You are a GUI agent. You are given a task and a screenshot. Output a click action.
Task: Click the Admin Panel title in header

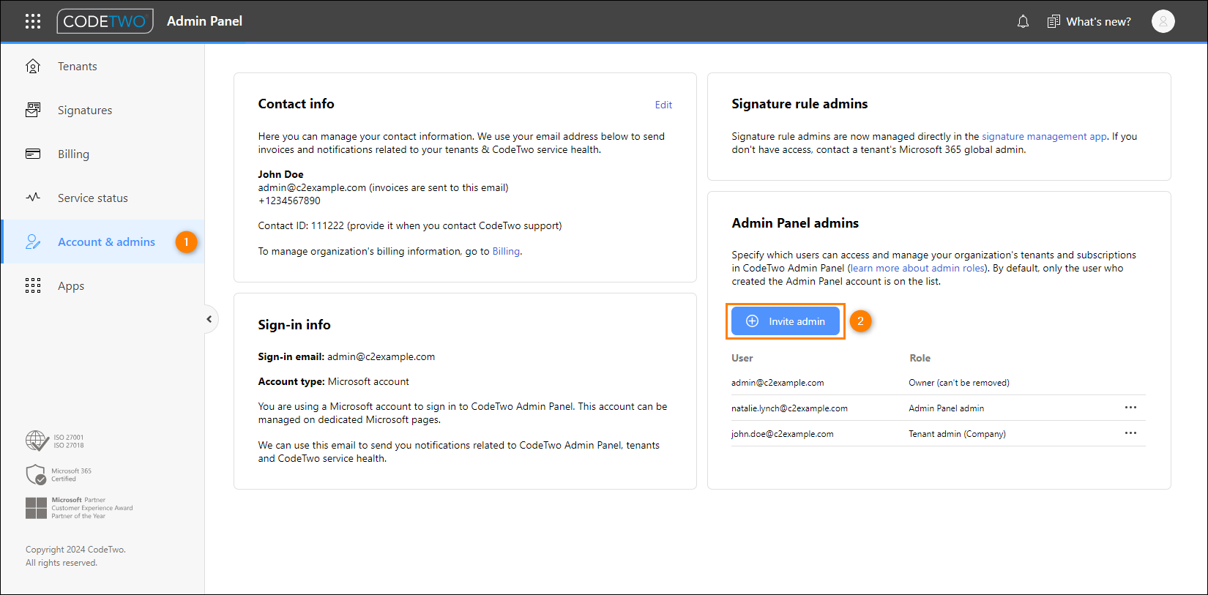[x=204, y=21]
